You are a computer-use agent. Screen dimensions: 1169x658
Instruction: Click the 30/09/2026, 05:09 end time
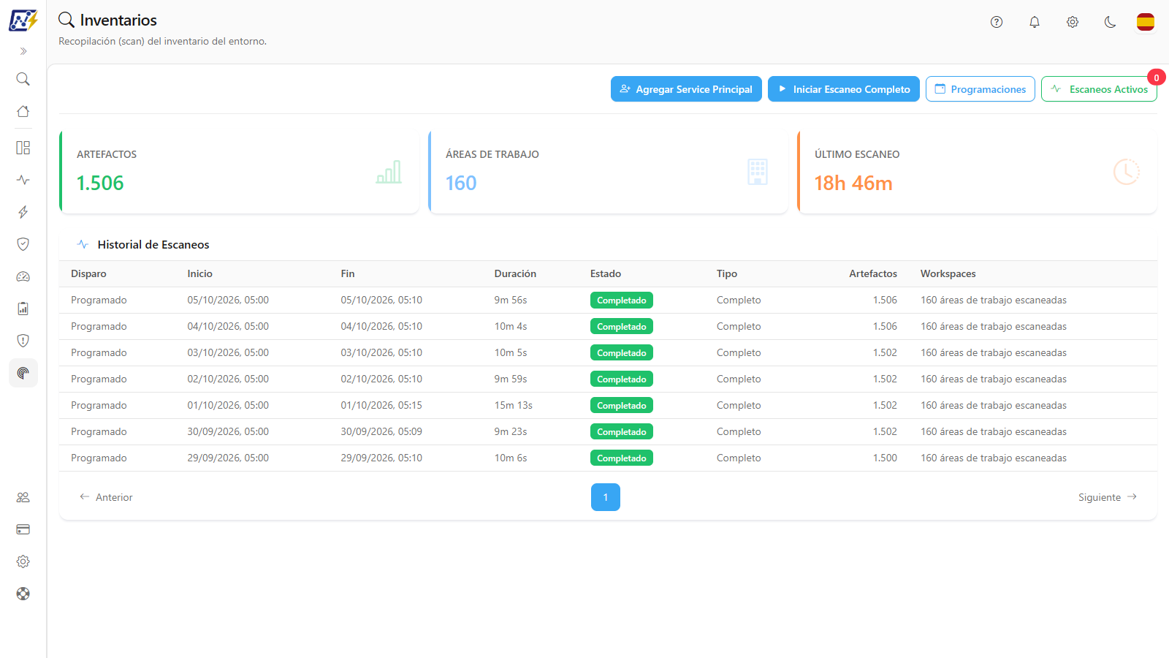[381, 431]
